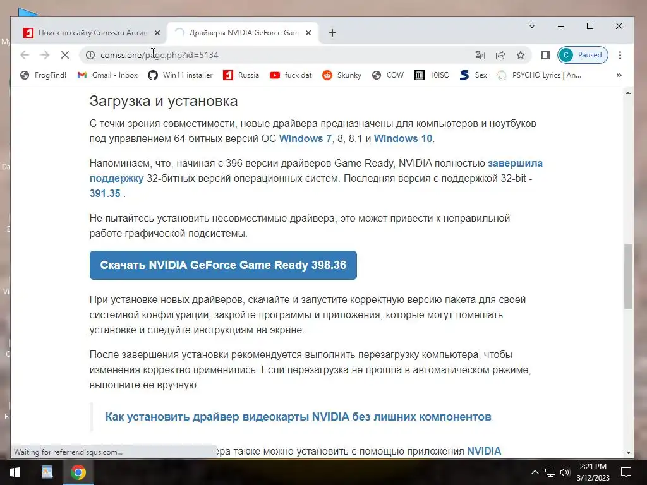Open Как установить драйвер видеокарты NVIDIA link
The height and width of the screenshot is (485, 647).
pyautogui.click(x=298, y=417)
